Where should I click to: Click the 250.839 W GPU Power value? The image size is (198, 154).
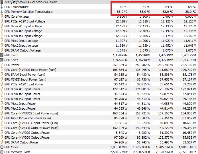click(120, 65)
